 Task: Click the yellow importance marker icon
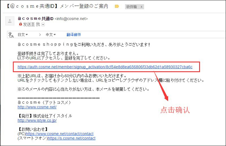click(117, 6)
